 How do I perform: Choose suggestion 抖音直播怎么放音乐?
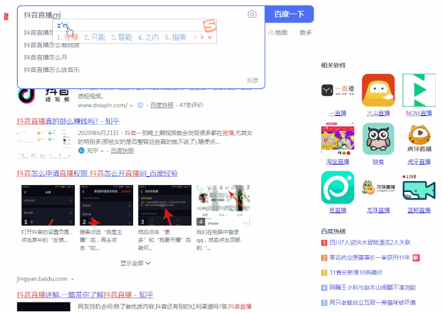51,70
